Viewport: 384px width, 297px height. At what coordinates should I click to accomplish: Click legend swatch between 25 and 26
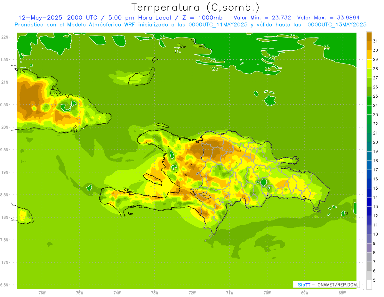(x=369, y=92)
